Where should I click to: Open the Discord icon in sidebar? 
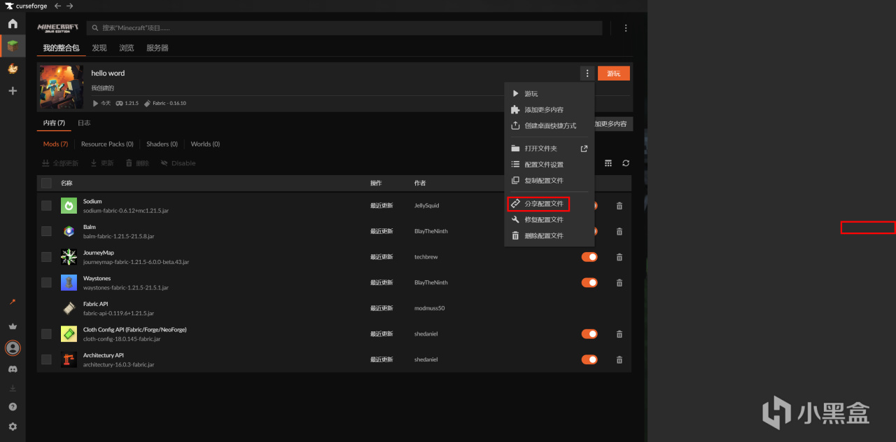pos(13,369)
